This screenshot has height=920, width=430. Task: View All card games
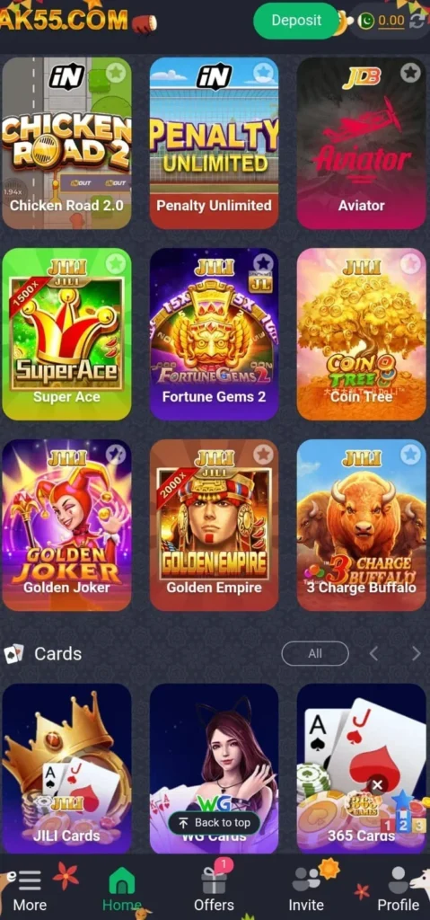coord(315,654)
